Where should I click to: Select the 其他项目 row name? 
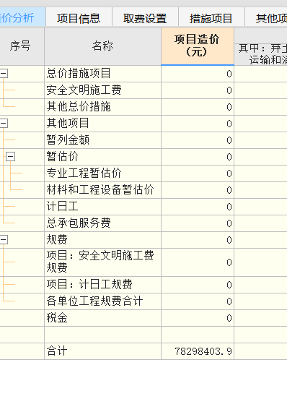click(103, 124)
